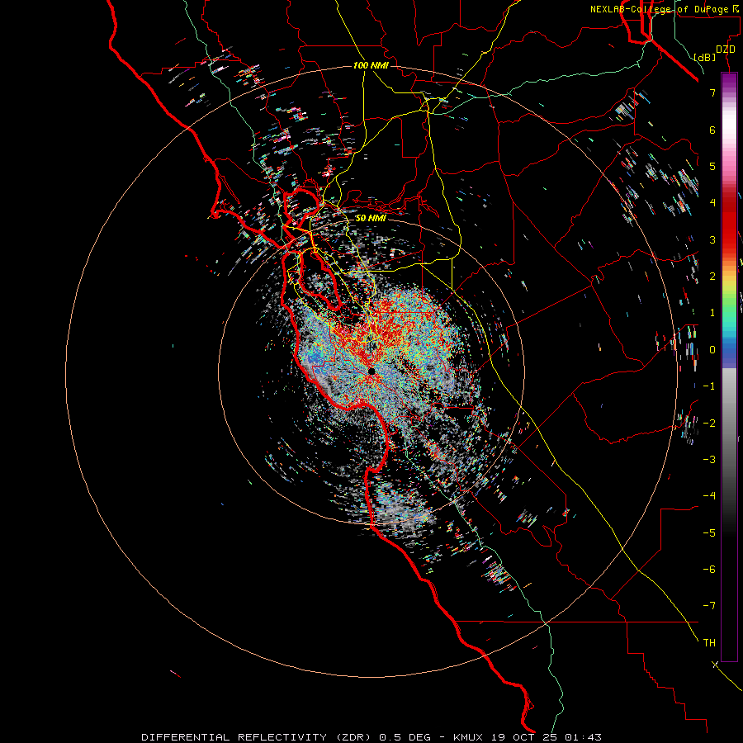Click the KMUX station identifier in the caption
743x743 pixels.
click(x=468, y=737)
